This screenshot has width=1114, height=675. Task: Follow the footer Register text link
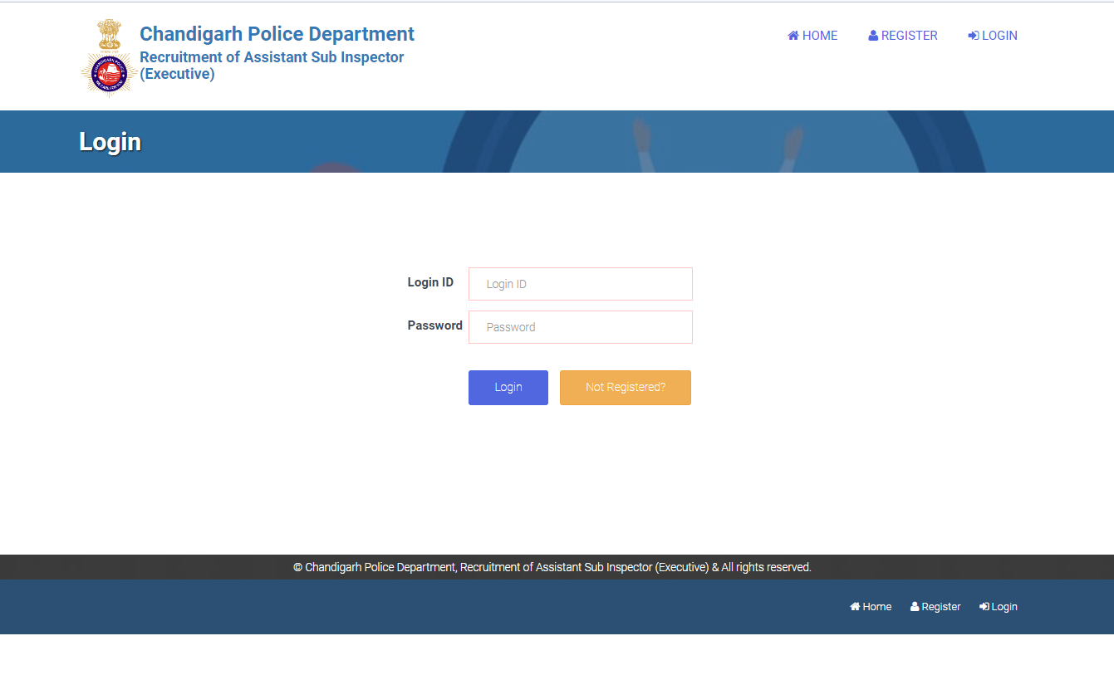[x=941, y=607]
